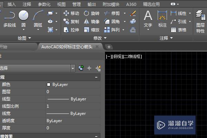Viewport: 207px width, 138px height.
Task: Open the Fillet (圆角) dropdown arrow
Action: (125, 21)
